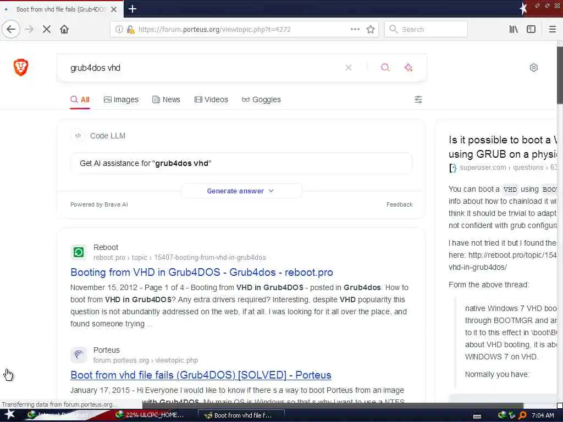Click the insecure connection lock icon
The width and height of the screenshot is (563, 422).
point(131,29)
